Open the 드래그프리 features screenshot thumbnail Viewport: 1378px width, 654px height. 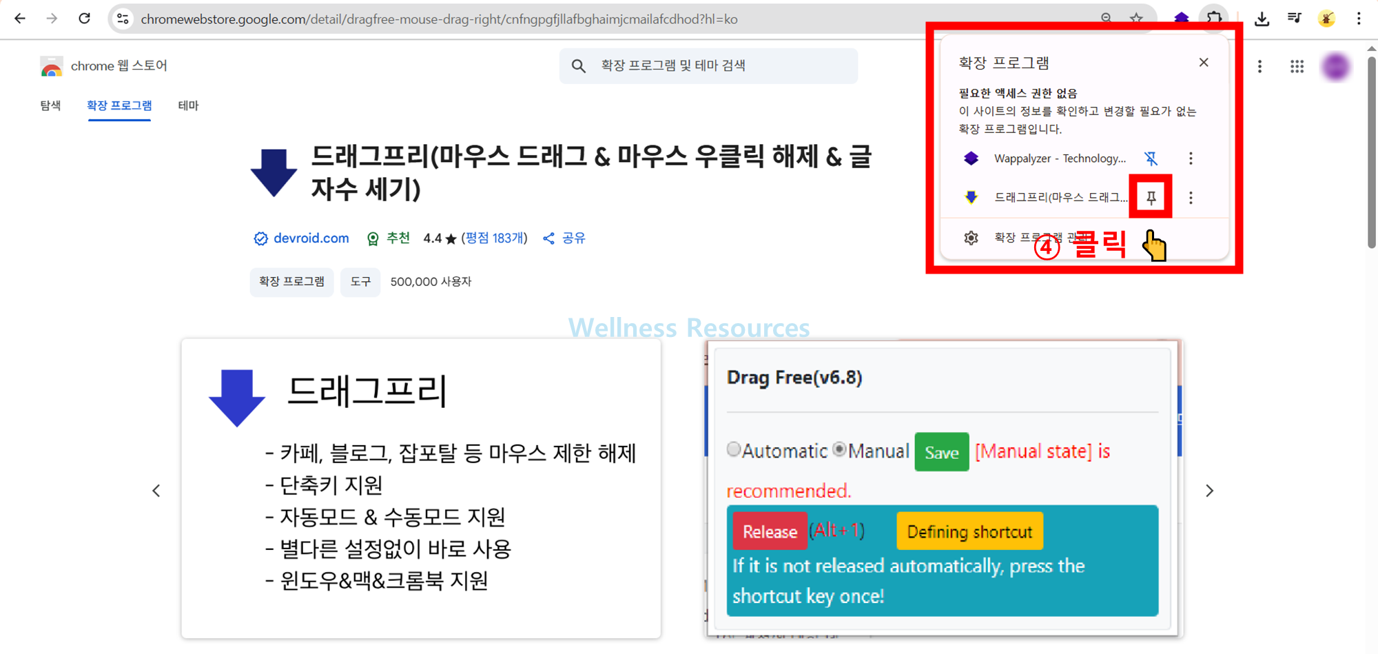(x=421, y=489)
